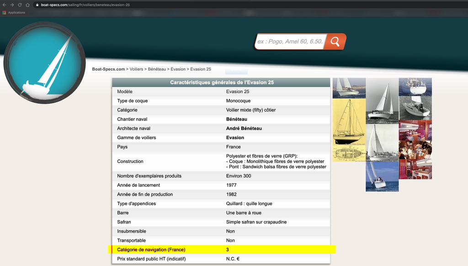Open the Voiliers breadcrumb link
Screen dimensions: 468x266
(136, 69)
